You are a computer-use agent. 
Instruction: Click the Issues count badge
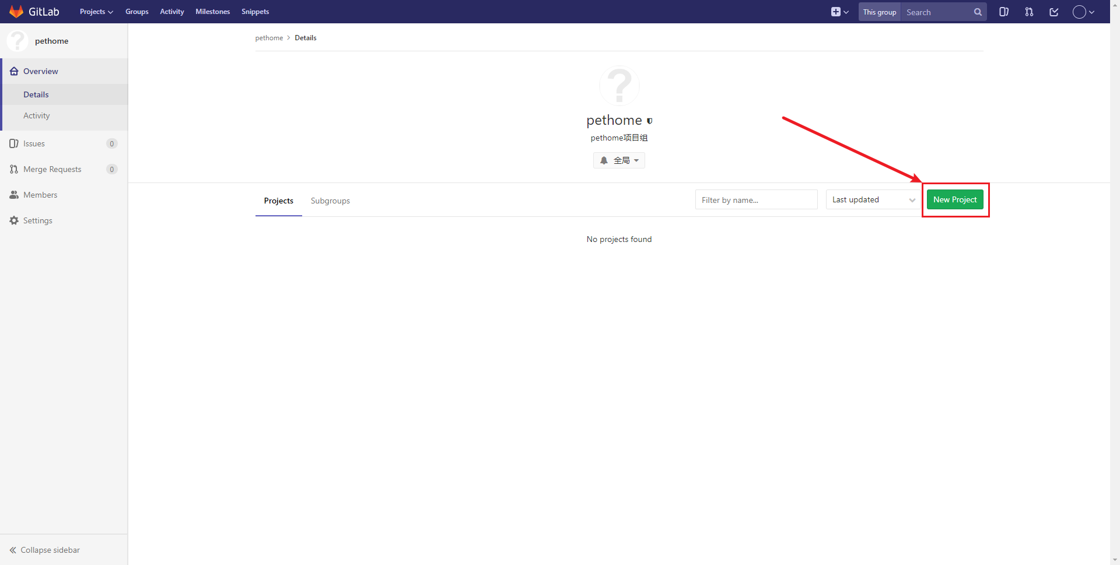pyautogui.click(x=112, y=143)
